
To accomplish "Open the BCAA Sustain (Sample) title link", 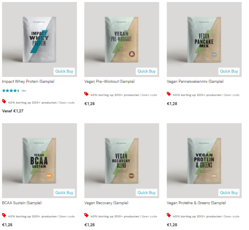I will pyautogui.click(x=22, y=203).
